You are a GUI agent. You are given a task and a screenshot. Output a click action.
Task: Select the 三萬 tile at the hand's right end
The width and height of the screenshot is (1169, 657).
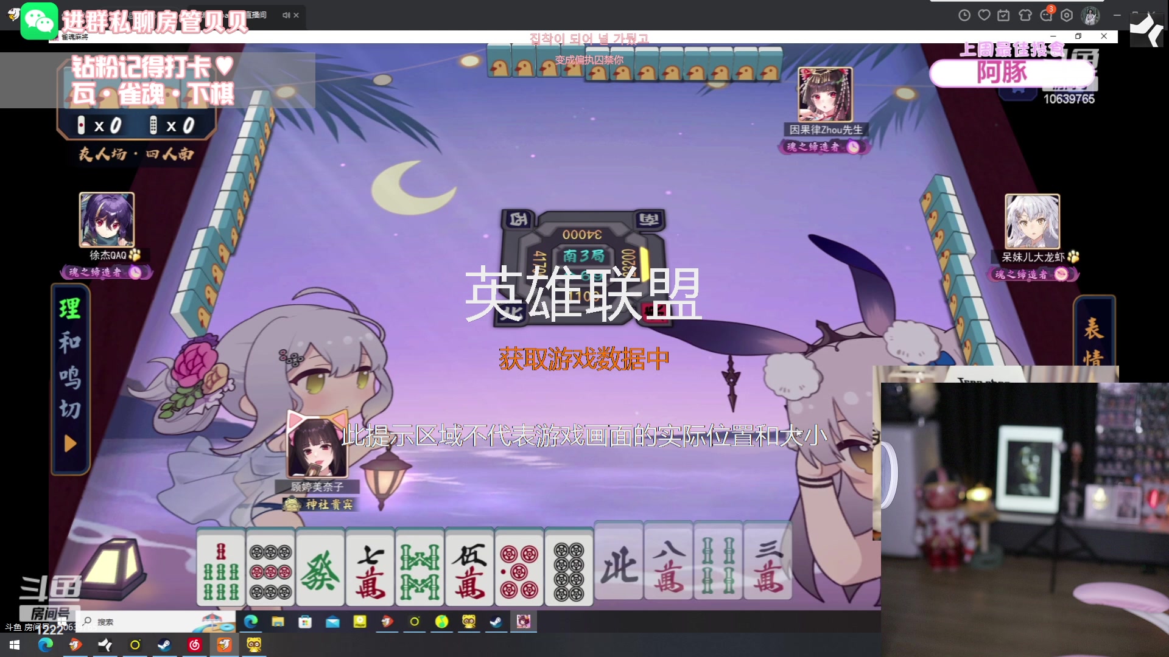[x=768, y=561]
